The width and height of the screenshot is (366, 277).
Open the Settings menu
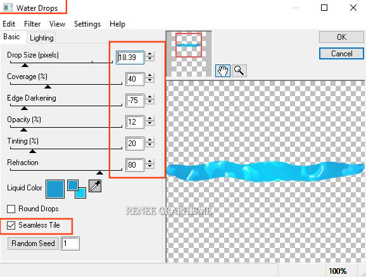pyautogui.click(x=87, y=24)
